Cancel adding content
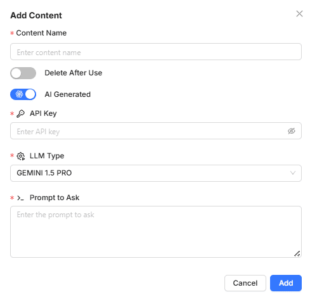The image size is (310, 304). pyautogui.click(x=245, y=283)
